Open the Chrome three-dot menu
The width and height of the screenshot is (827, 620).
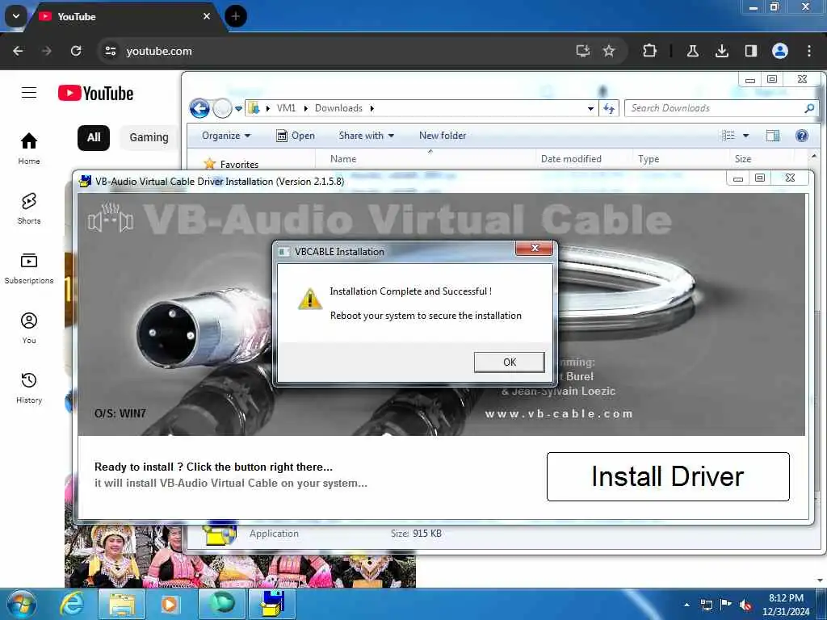point(809,51)
